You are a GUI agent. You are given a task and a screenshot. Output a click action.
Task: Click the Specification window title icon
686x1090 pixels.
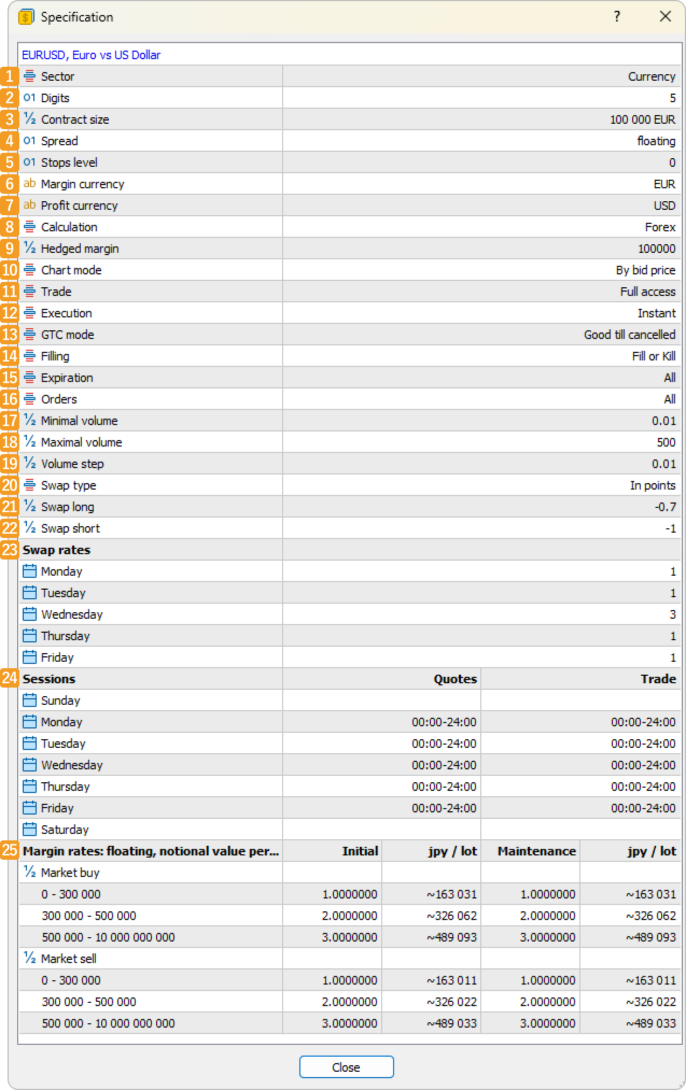26,17
